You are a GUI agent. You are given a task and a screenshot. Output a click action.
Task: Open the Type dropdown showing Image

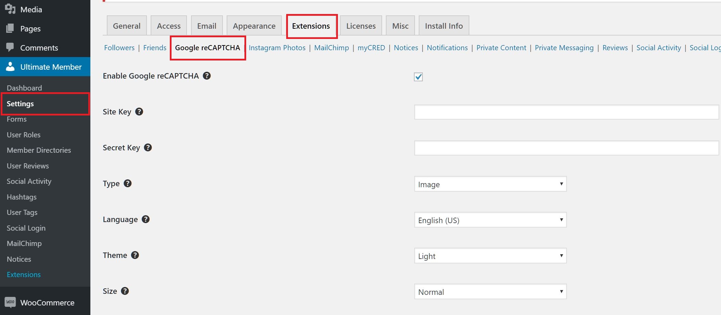pos(490,184)
